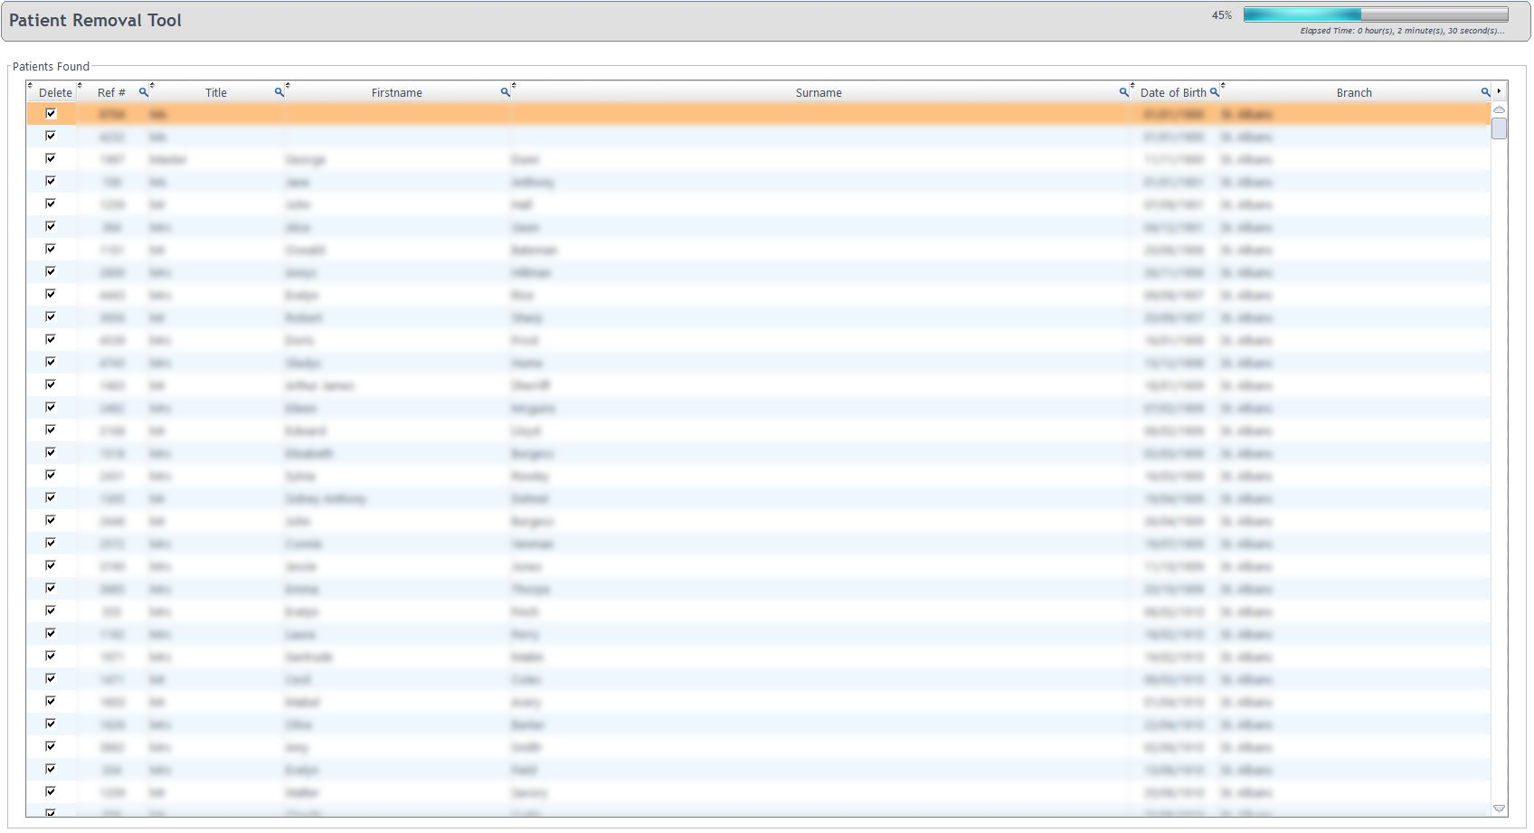1534x833 pixels.
Task: Filter Branch column with its magnifier icon
Action: (x=1484, y=92)
